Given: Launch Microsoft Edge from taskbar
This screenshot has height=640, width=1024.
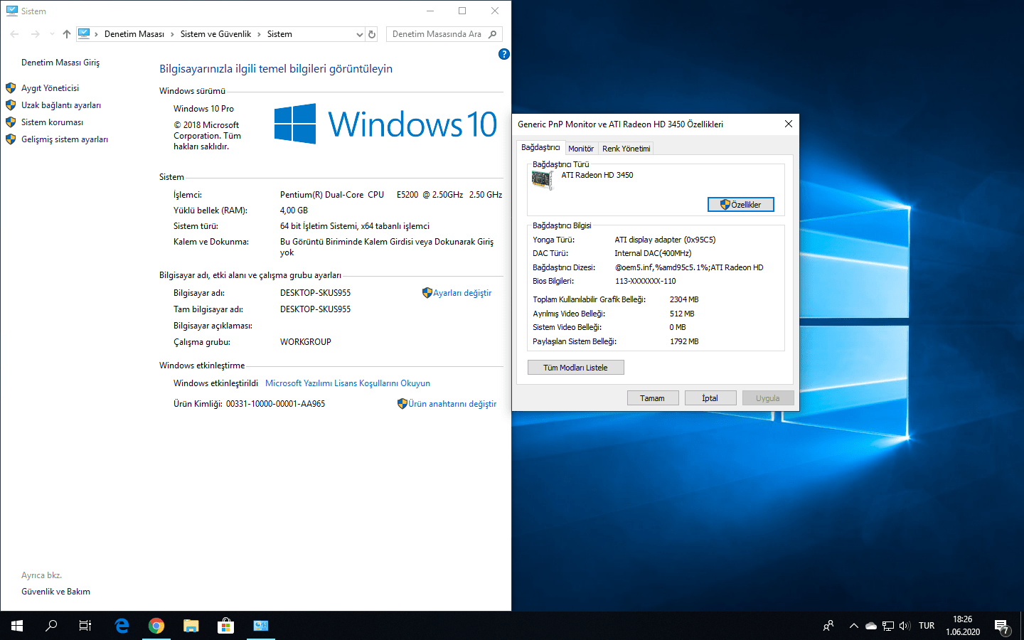Looking at the screenshot, I should click(122, 626).
